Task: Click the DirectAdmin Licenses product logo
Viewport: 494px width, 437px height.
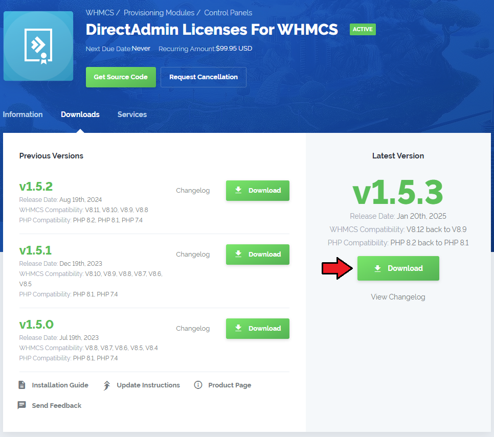Action: (x=38, y=46)
